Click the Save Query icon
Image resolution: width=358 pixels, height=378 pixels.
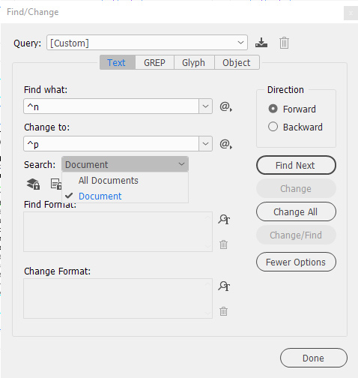[x=261, y=43]
